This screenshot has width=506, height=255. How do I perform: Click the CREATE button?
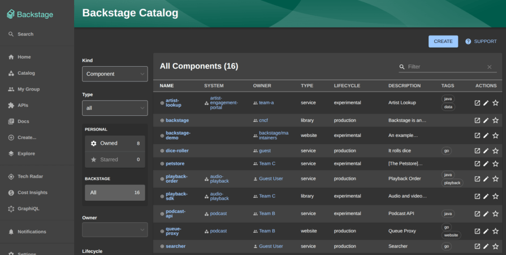pos(443,41)
